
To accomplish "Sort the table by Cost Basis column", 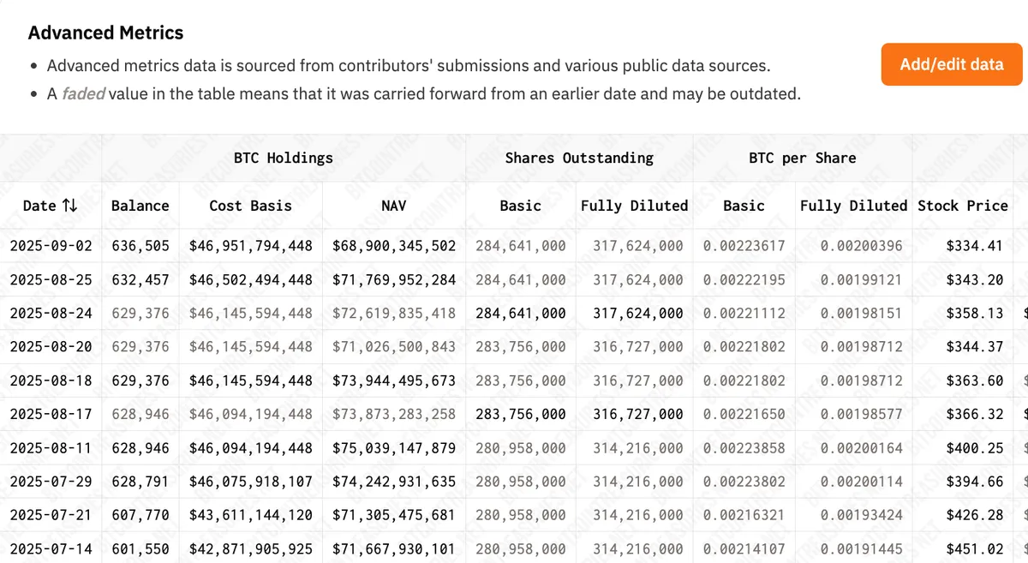I will pyautogui.click(x=249, y=206).
